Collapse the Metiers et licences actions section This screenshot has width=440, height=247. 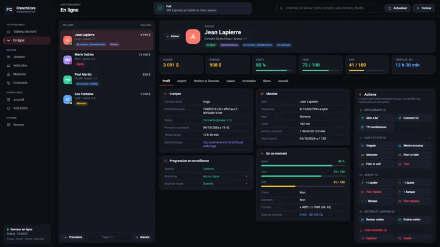430,212
